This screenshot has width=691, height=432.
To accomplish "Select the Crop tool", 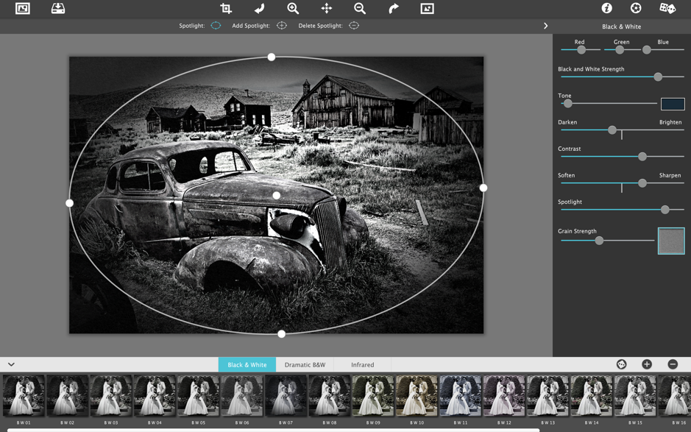I will (226, 9).
